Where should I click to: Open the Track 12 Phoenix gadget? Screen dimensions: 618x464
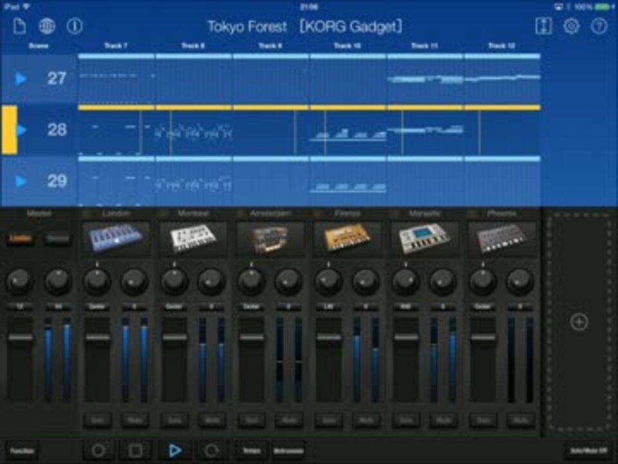coord(502,239)
